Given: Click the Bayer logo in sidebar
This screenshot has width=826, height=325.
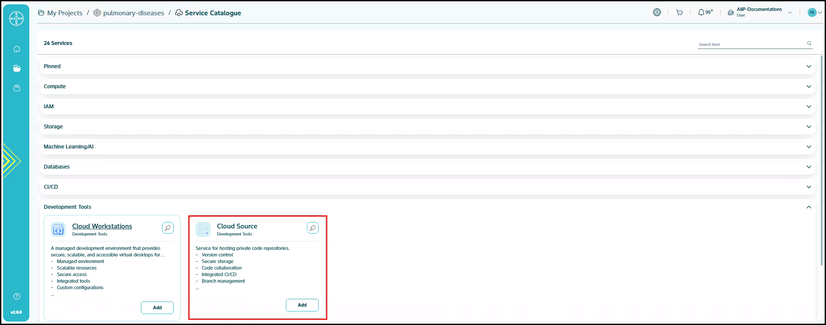Looking at the screenshot, I should pyautogui.click(x=16, y=18).
